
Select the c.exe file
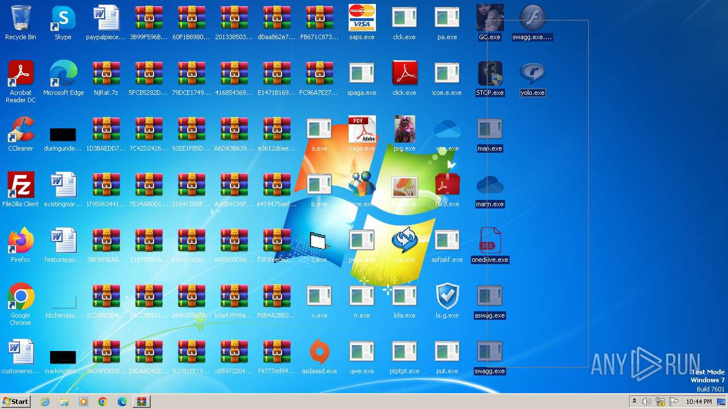319,245
